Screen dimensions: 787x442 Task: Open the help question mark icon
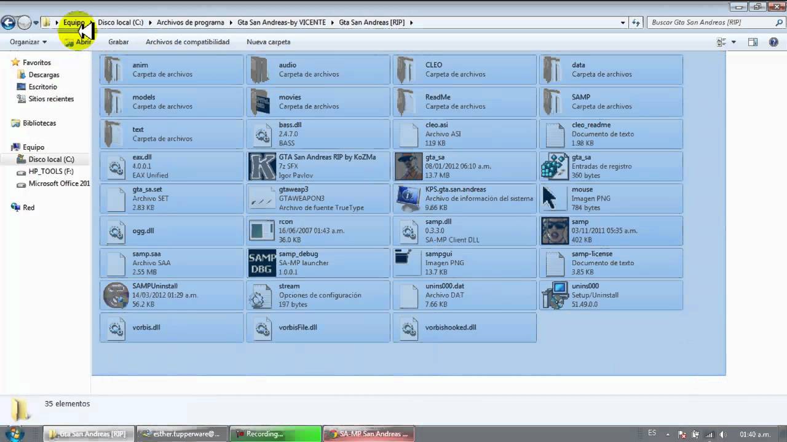pos(773,42)
